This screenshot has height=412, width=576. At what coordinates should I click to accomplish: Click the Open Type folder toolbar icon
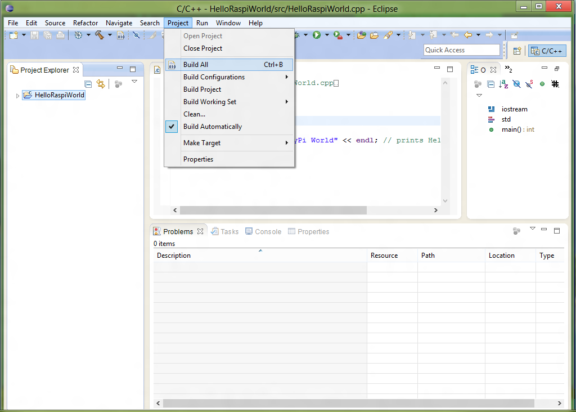pos(362,35)
